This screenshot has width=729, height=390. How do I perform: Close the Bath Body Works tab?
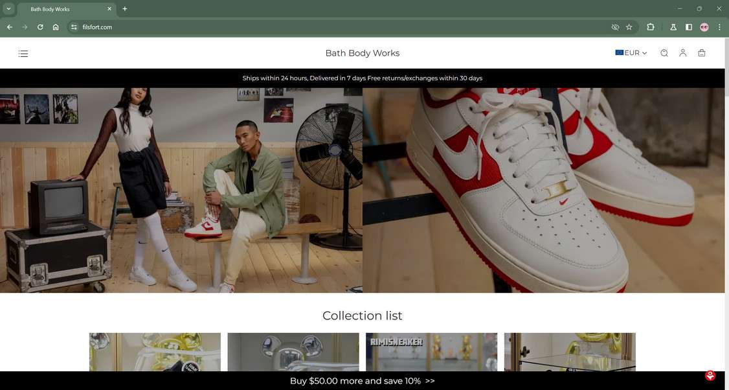coord(109,9)
